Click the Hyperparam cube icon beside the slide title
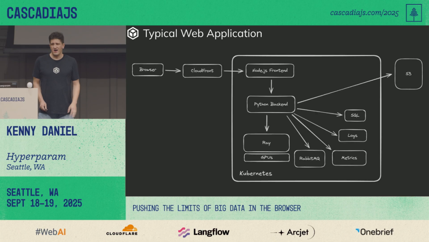 click(x=133, y=33)
